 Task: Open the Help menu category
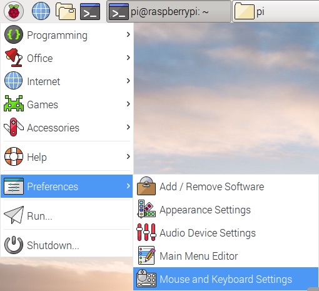coord(67,156)
